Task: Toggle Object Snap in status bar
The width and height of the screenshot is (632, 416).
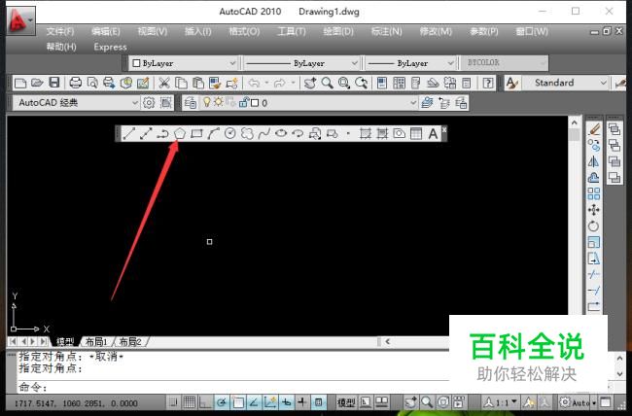Action: pyautogui.click(x=238, y=401)
